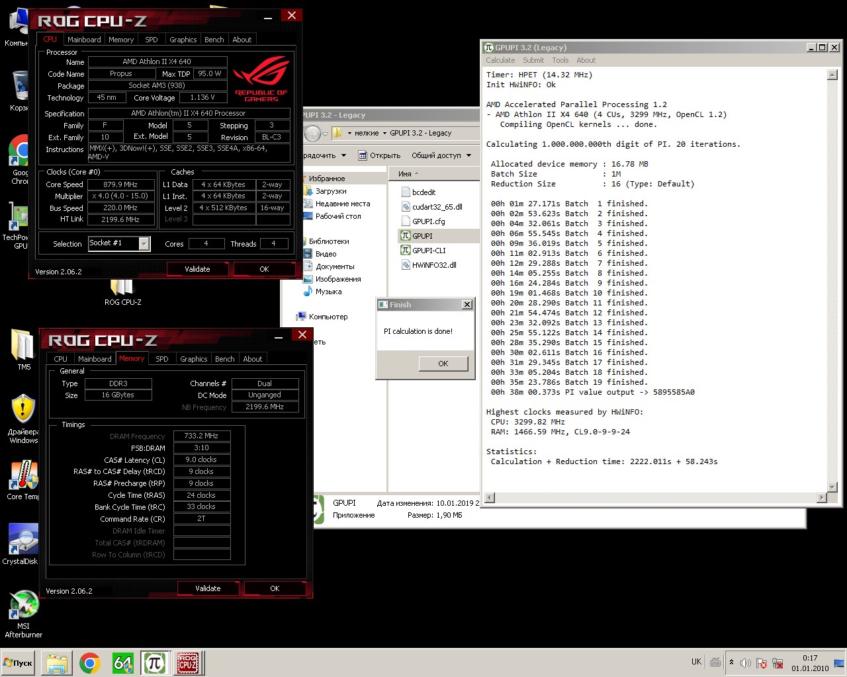
Task: Open Mainboard tab in lower CPU-Z window
Action: point(95,359)
